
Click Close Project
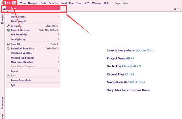(x=33, y=21)
